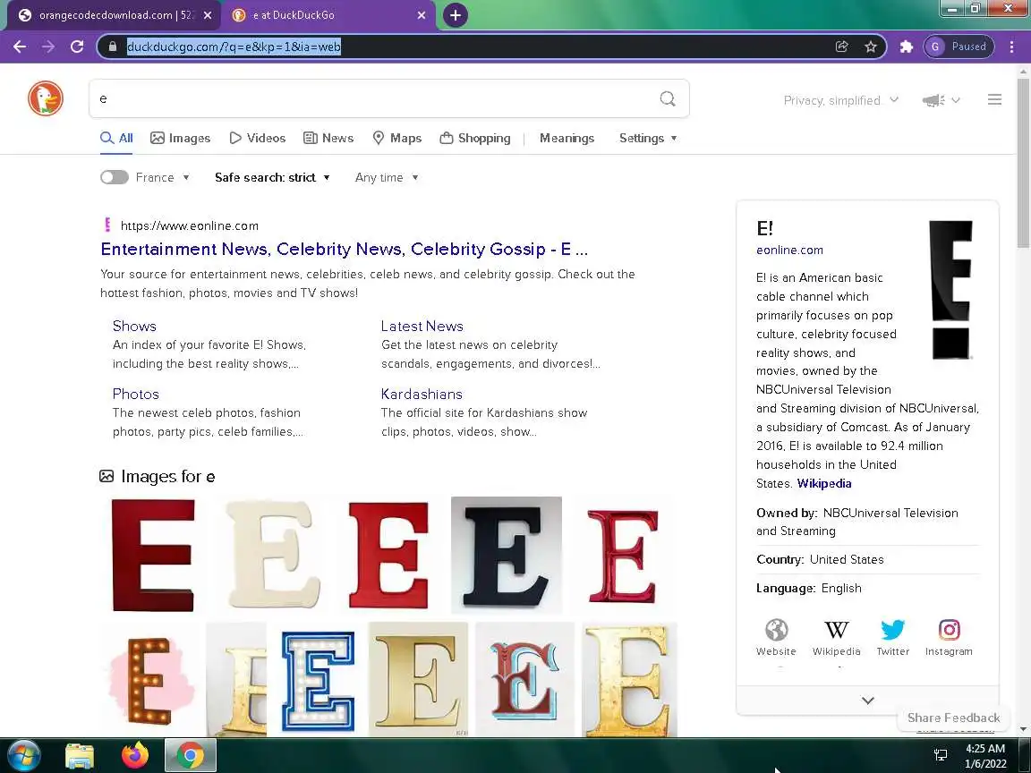Click the E! logo image in info panel
Viewport: 1031px width, 773px height.
pos(950,290)
